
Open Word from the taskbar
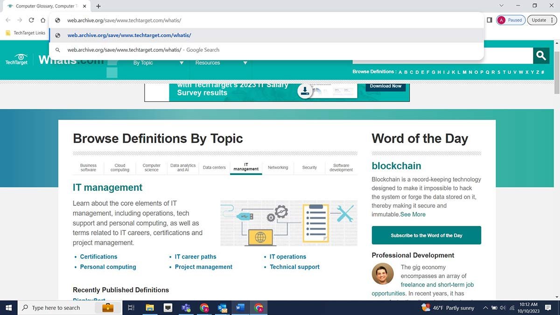coord(240,308)
